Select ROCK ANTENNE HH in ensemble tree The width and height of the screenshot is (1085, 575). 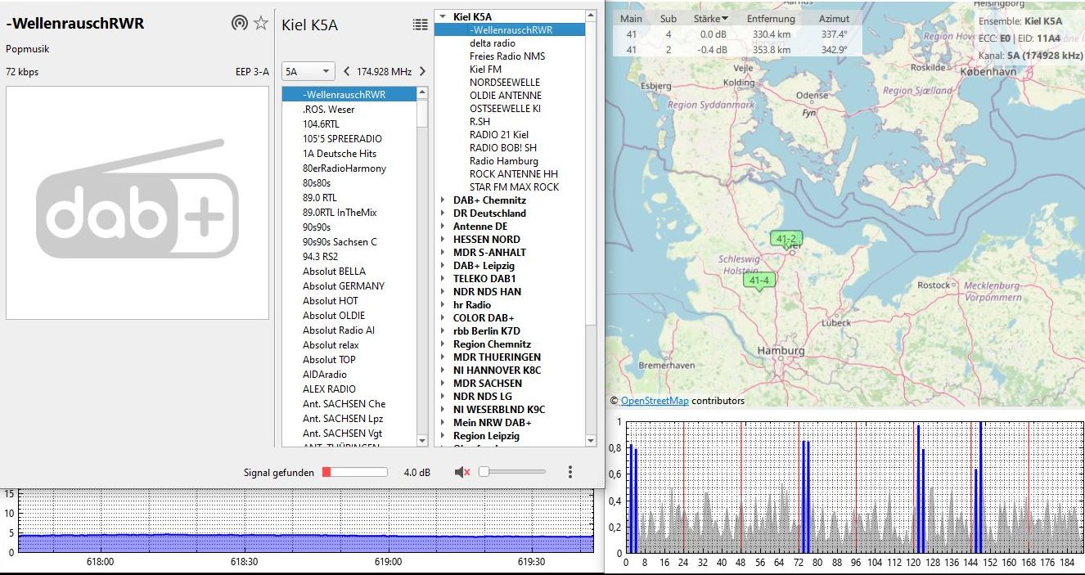pos(513,174)
